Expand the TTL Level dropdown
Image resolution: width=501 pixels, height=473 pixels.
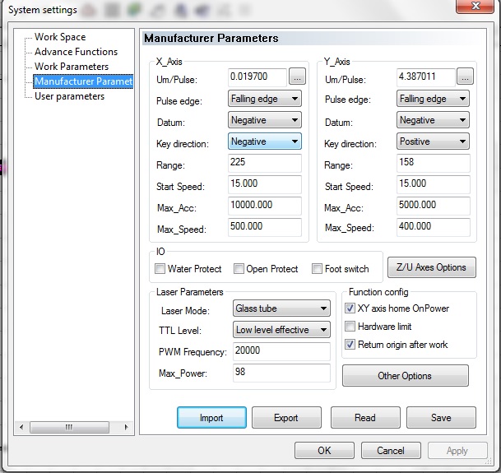(281, 330)
